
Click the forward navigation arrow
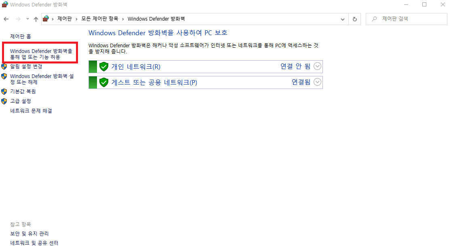[x=18, y=19]
